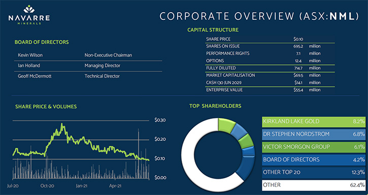Screen dimensions: 368x195
Task: Click the share price peak on chart
Action: click(62, 124)
